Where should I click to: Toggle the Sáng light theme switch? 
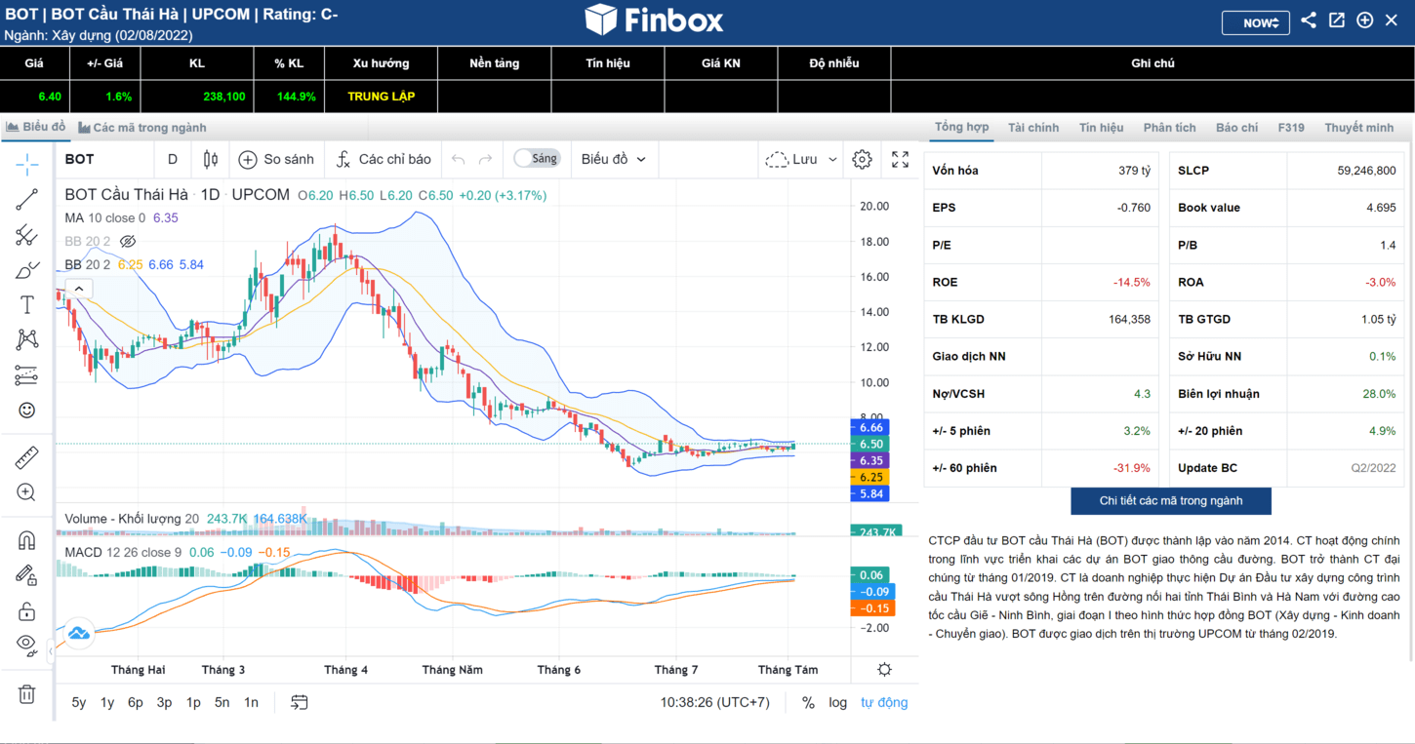537,158
